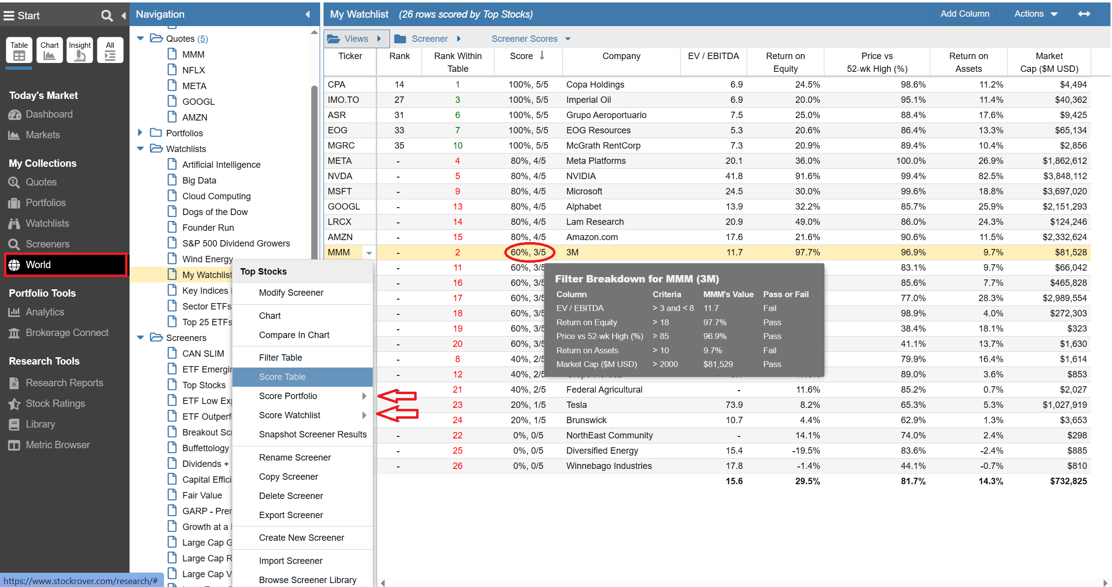This screenshot has height=587, width=1112.
Task: Open the Fair Value screener
Action: (202, 495)
